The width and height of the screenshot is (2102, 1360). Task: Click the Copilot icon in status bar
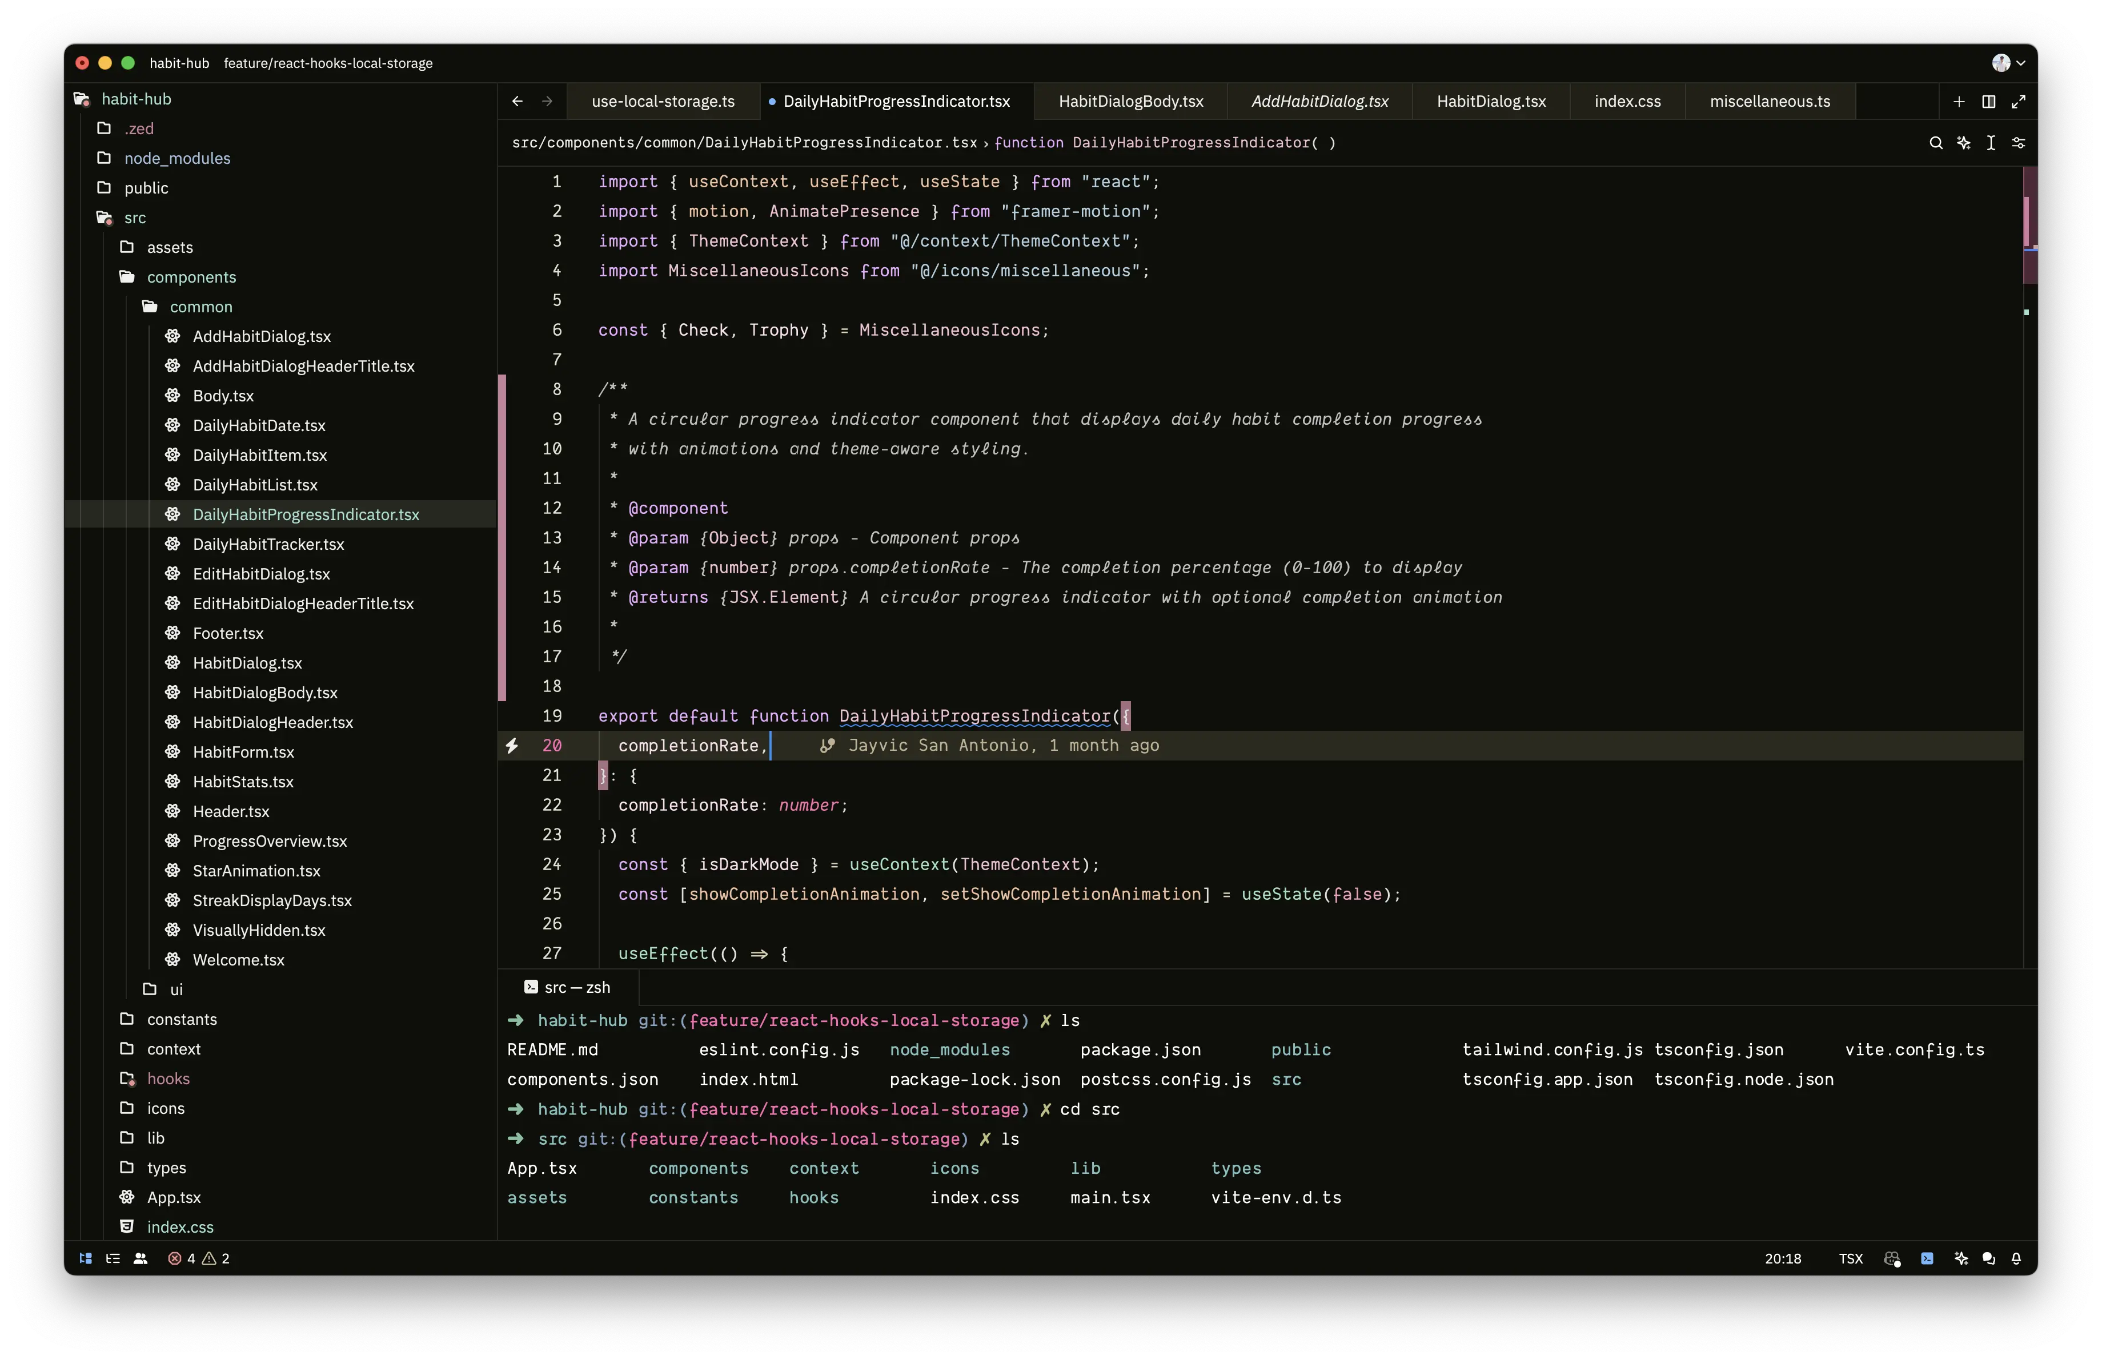pyautogui.click(x=1892, y=1258)
